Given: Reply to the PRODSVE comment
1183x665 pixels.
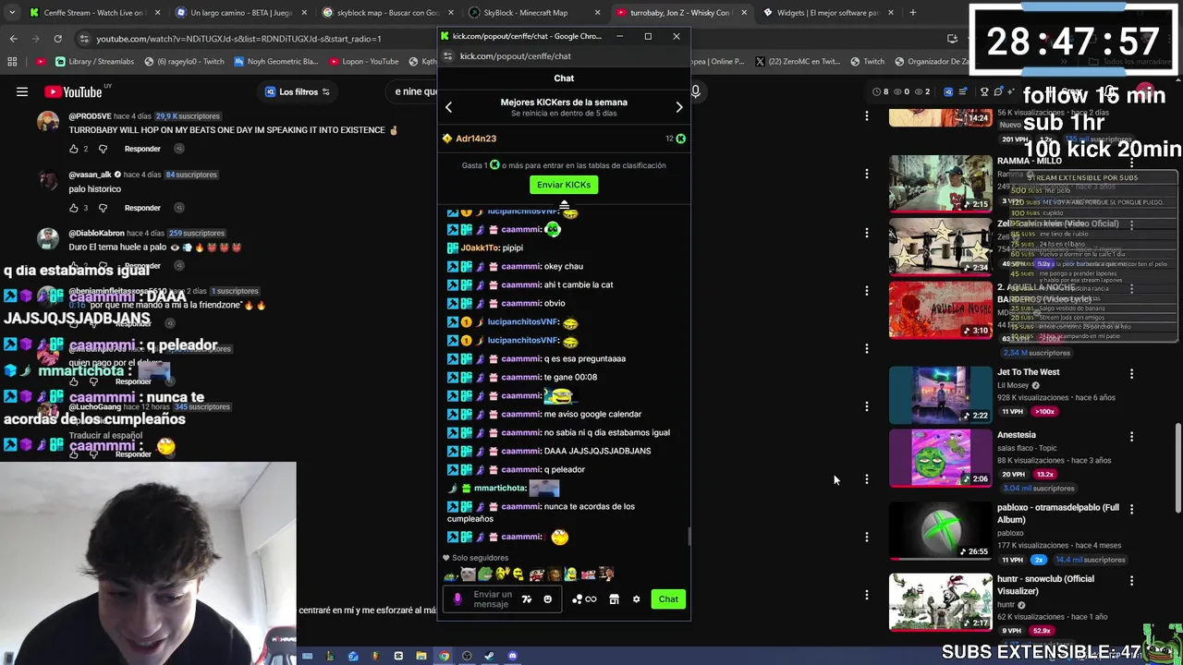Looking at the screenshot, I should coord(142,149).
